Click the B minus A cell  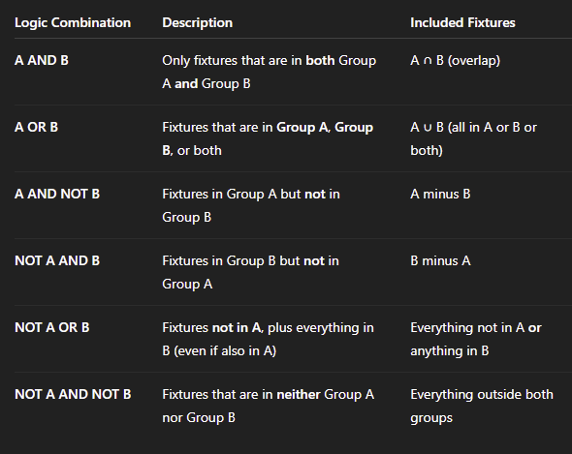click(440, 260)
